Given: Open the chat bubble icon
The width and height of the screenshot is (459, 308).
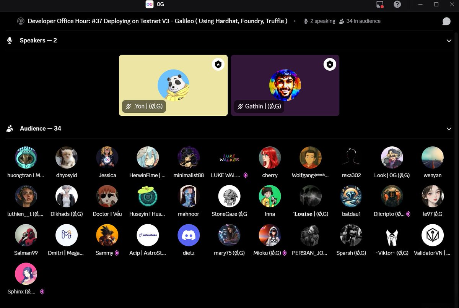Looking at the screenshot, I should pyautogui.click(x=446, y=21).
